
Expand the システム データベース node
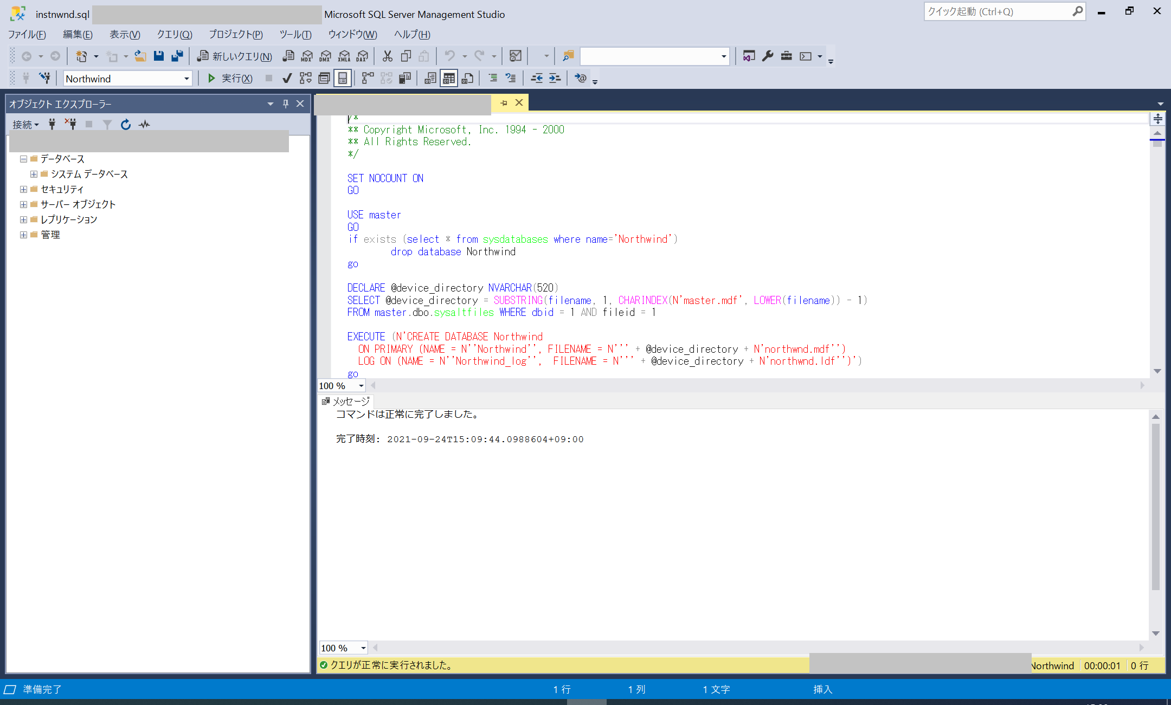[x=34, y=174]
